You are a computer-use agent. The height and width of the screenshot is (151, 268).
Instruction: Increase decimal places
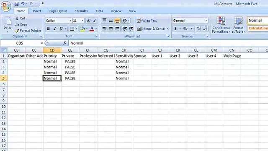199,29
